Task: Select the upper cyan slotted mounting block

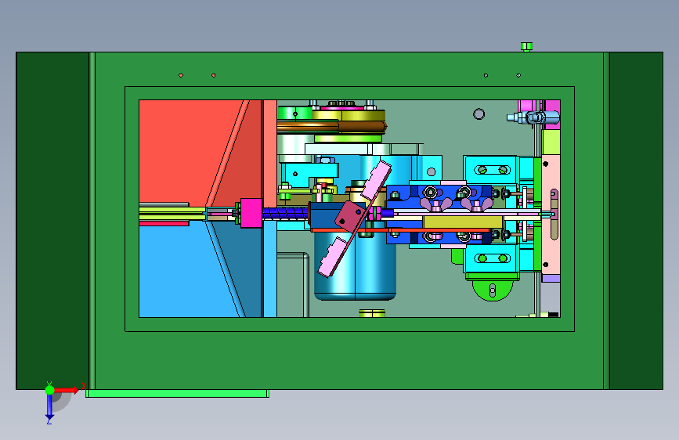Action: point(492,170)
